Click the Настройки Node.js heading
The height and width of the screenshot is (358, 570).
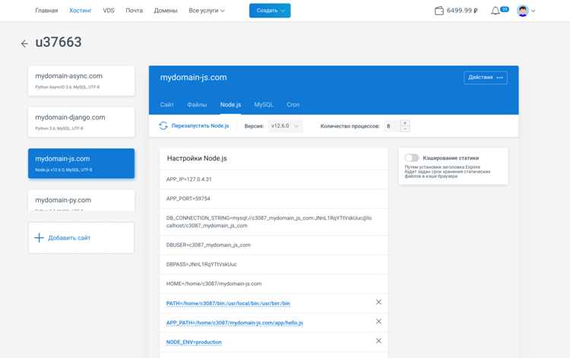pyautogui.click(x=197, y=158)
